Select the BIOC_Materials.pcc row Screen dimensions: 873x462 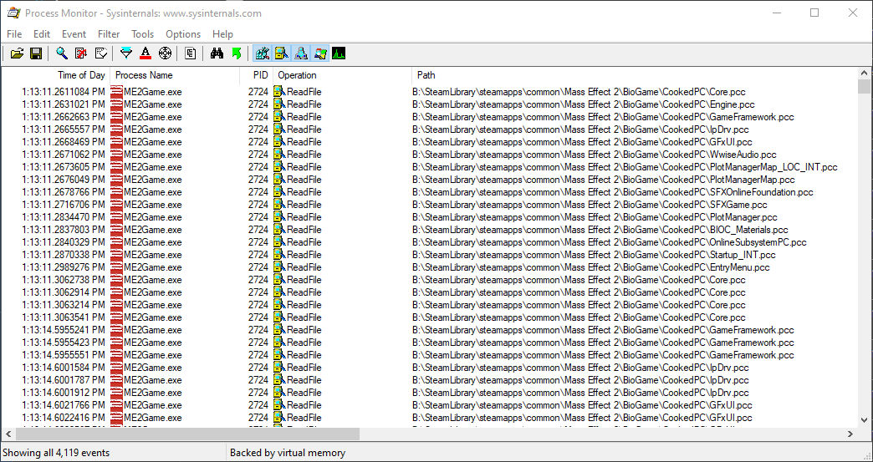pyautogui.click(x=430, y=230)
